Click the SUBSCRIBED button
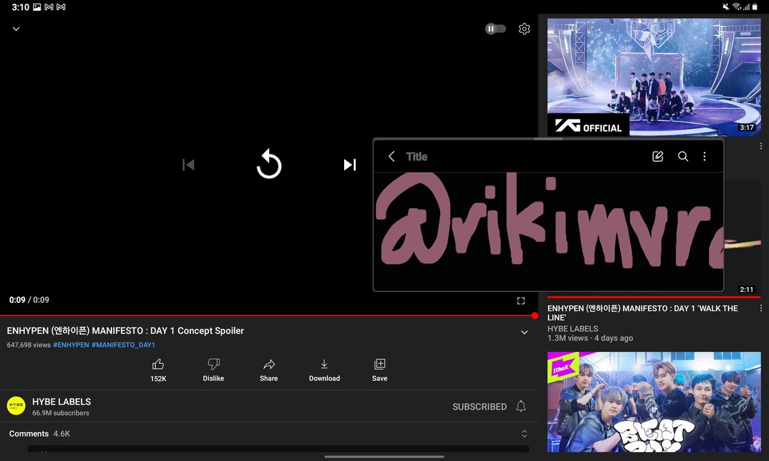The height and width of the screenshot is (461, 769). (479, 407)
